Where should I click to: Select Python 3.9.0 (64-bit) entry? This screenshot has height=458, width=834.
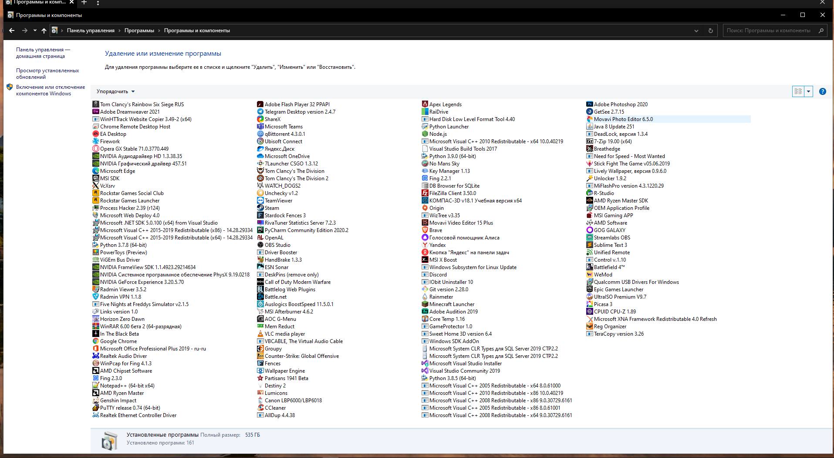click(452, 156)
